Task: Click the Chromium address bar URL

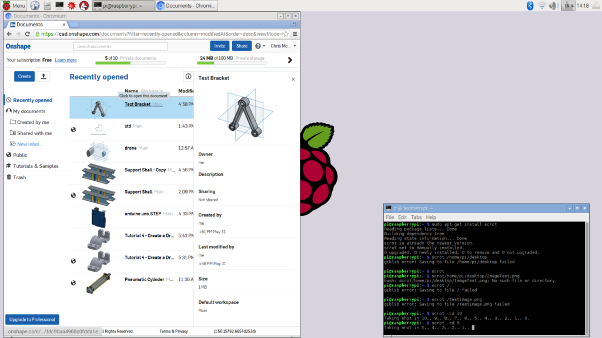Action: click(161, 33)
